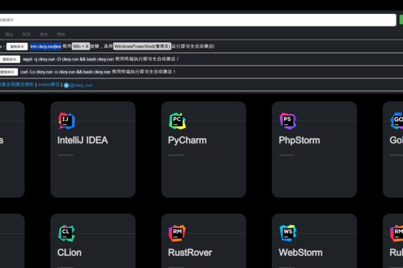403x268 pixels.
Task: Click the 'WindowsPowerShell(管理员)' label
Action: coord(142,46)
